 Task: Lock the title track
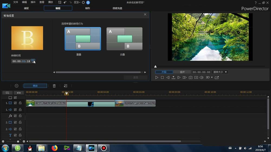click(20, 135)
